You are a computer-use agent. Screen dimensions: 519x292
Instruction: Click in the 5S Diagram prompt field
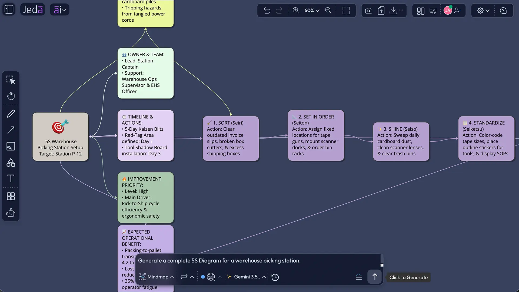click(258, 261)
